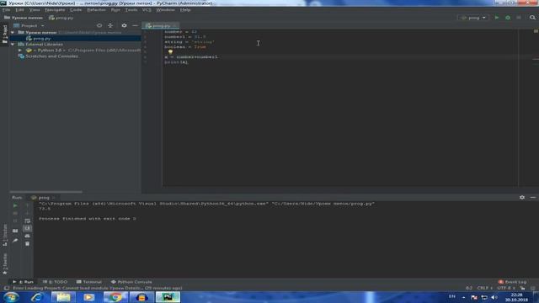Open the Window menu

(165, 10)
